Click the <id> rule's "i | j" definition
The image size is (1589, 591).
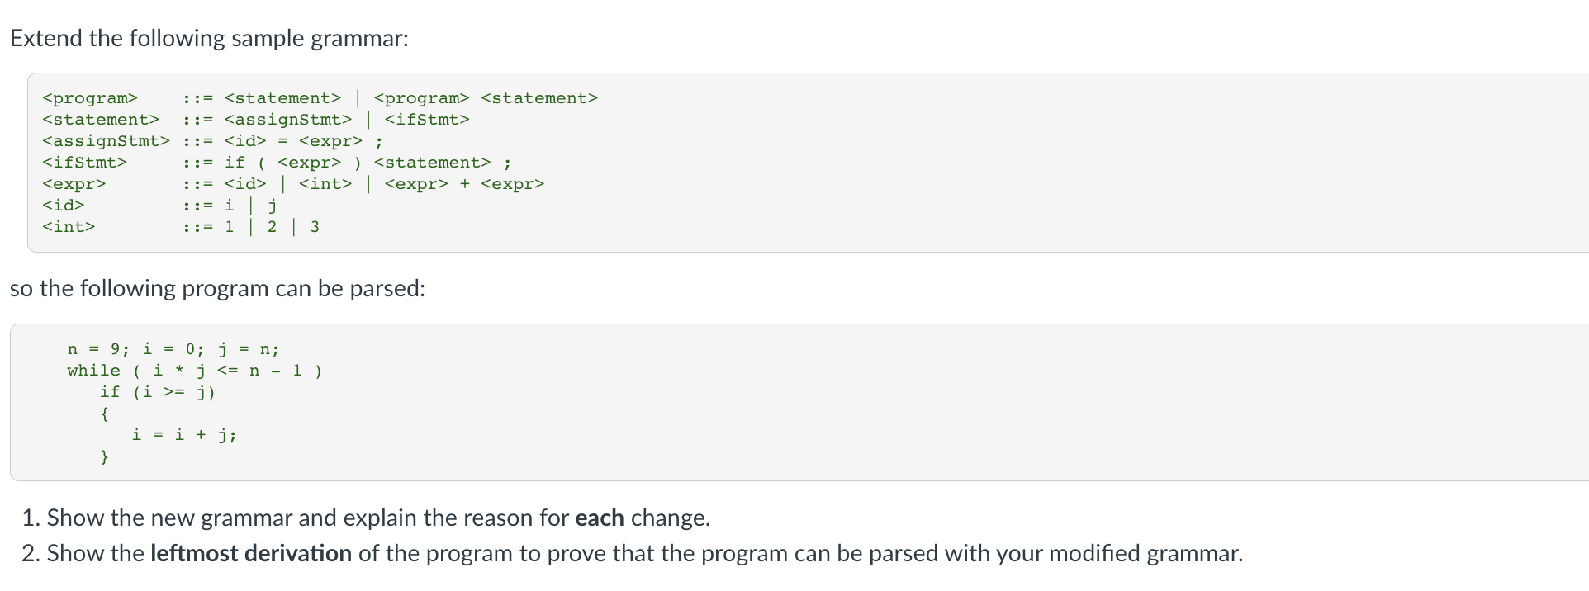251,206
